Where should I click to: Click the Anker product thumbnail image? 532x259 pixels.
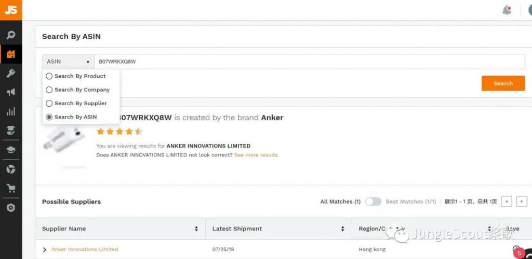point(65,142)
